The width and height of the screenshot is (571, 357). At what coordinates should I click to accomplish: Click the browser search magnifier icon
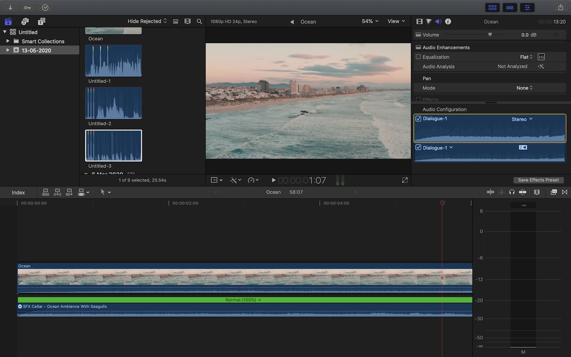click(x=199, y=21)
